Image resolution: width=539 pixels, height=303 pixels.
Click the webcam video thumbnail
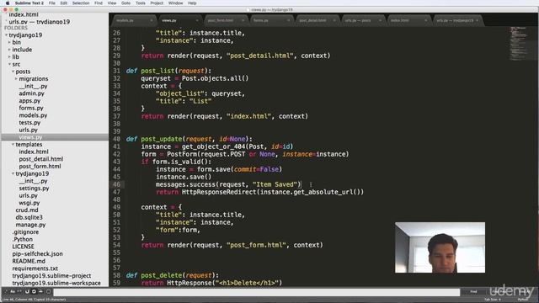440,247
